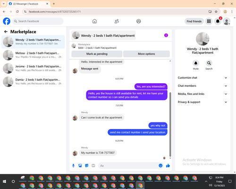This screenshot has width=236, height=189.
Task: Open the $800 Marketplace listing link
Action: (x=97, y=48)
